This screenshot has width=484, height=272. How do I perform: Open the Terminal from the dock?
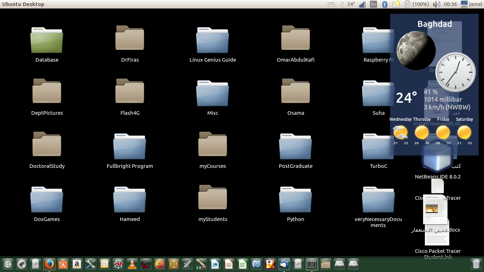(x=312, y=264)
